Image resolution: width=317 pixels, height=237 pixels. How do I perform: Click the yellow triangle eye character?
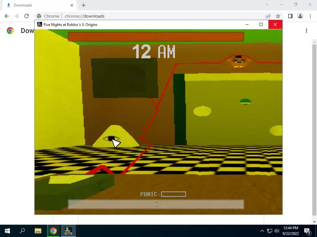coord(116,136)
